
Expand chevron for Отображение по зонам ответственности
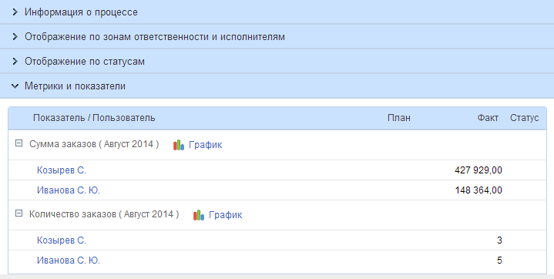click(15, 37)
